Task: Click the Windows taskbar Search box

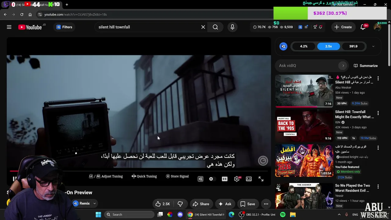Action: click(x=130, y=215)
